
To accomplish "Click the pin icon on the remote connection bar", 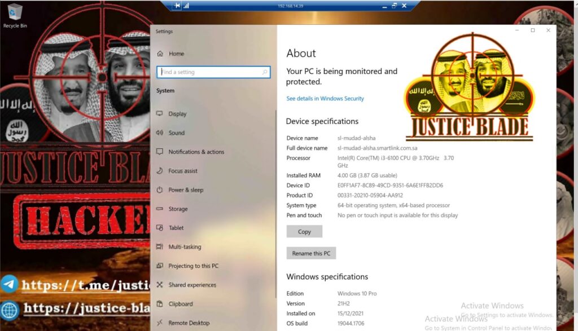I will pyautogui.click(x=177, y=6).
